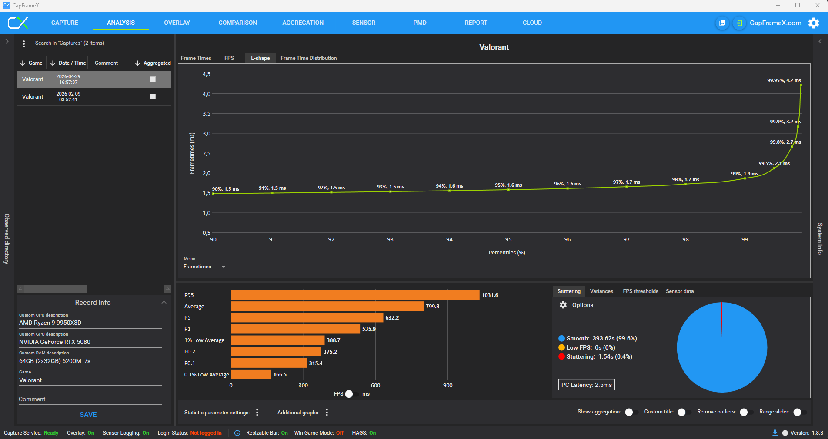Click the login arrow icon beside CapFrameX.com

click(x=739, y=23)
